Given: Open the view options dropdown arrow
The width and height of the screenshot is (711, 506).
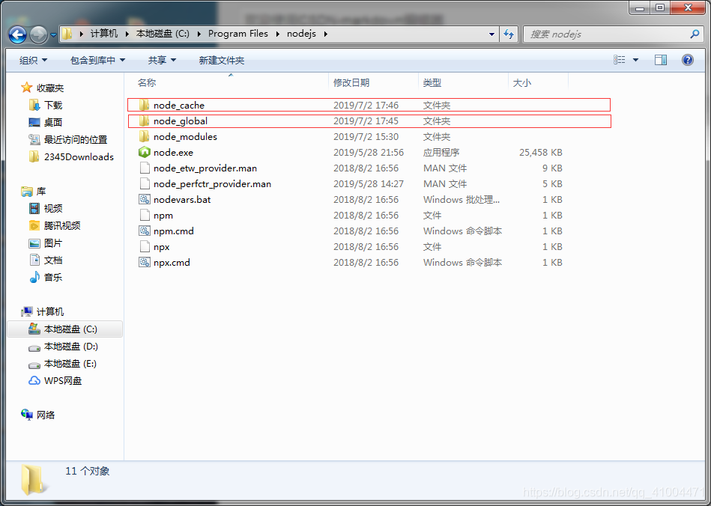Looking at the screenshot, I should click(635, 60).
